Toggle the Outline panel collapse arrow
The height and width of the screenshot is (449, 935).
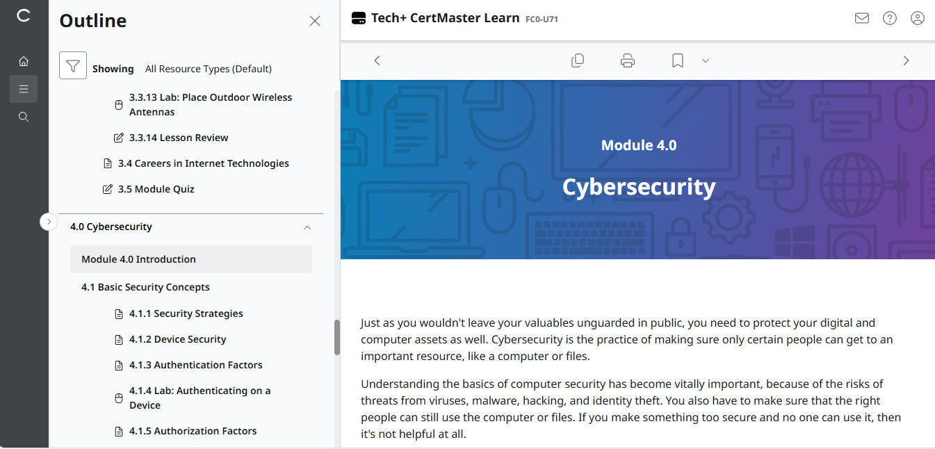point(48,221)
